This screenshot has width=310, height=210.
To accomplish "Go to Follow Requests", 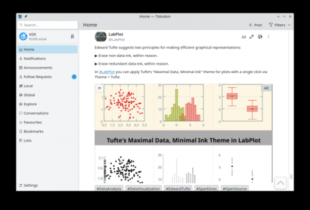I will tap(37, 76).
